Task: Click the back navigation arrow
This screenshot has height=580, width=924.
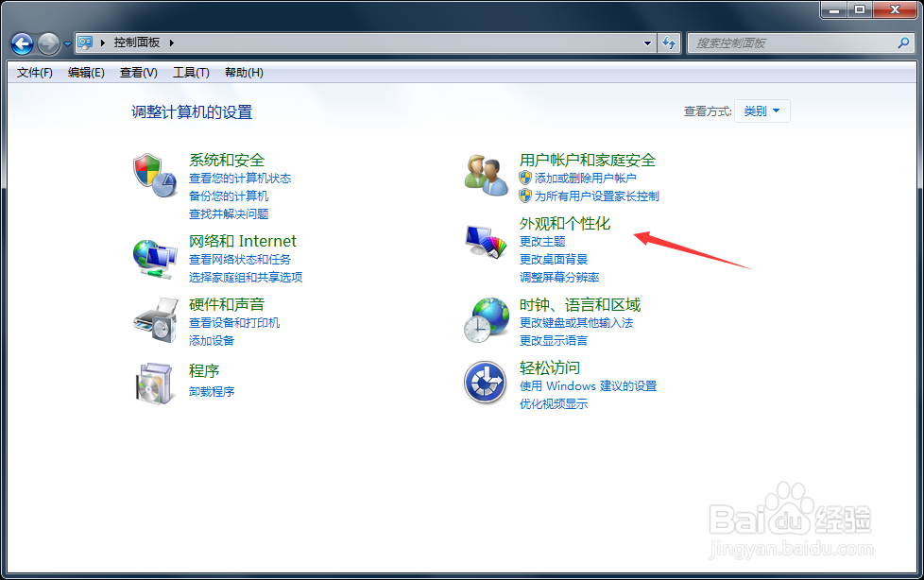Action: coord(21,43)
